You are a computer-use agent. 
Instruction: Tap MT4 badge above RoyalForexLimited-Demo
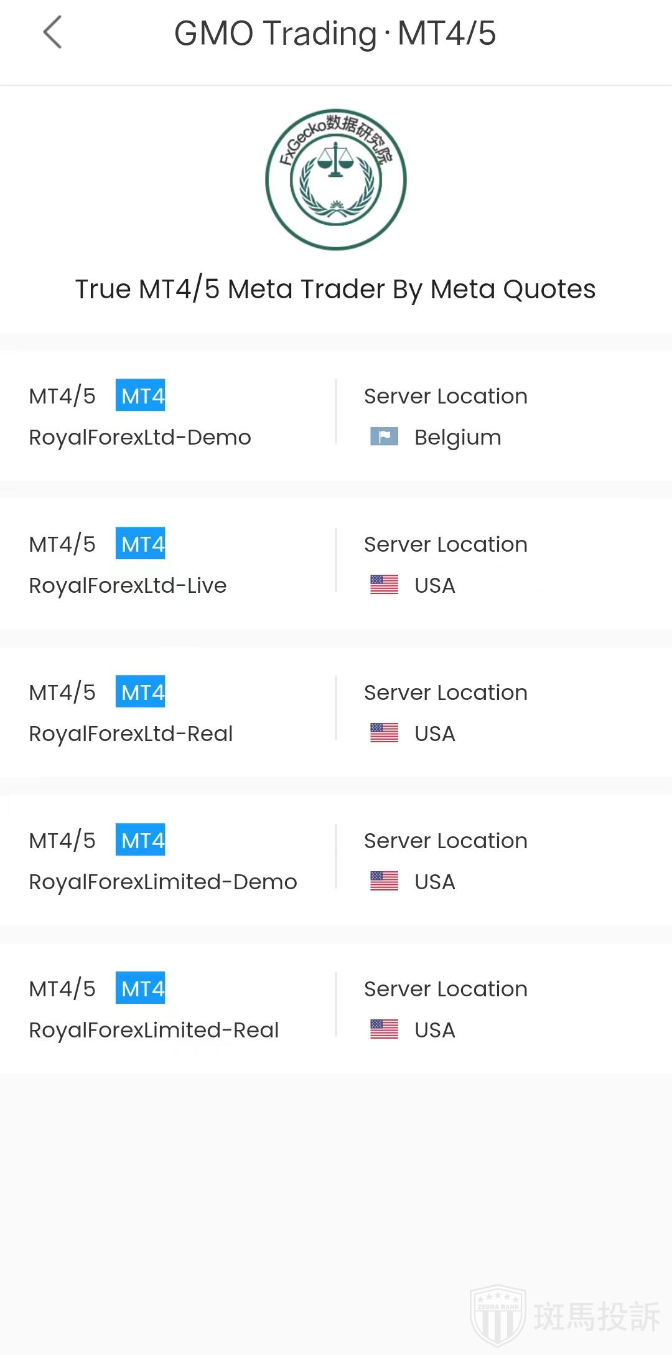[x=141, y=840]
